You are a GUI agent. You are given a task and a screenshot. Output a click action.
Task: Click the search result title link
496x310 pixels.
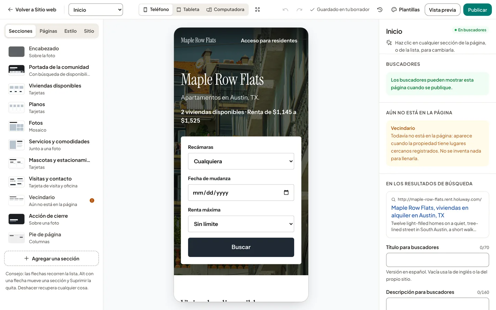tap(430, 211)
